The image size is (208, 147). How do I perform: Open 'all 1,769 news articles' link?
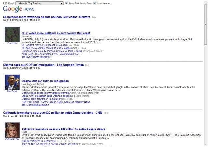[35, 105]
